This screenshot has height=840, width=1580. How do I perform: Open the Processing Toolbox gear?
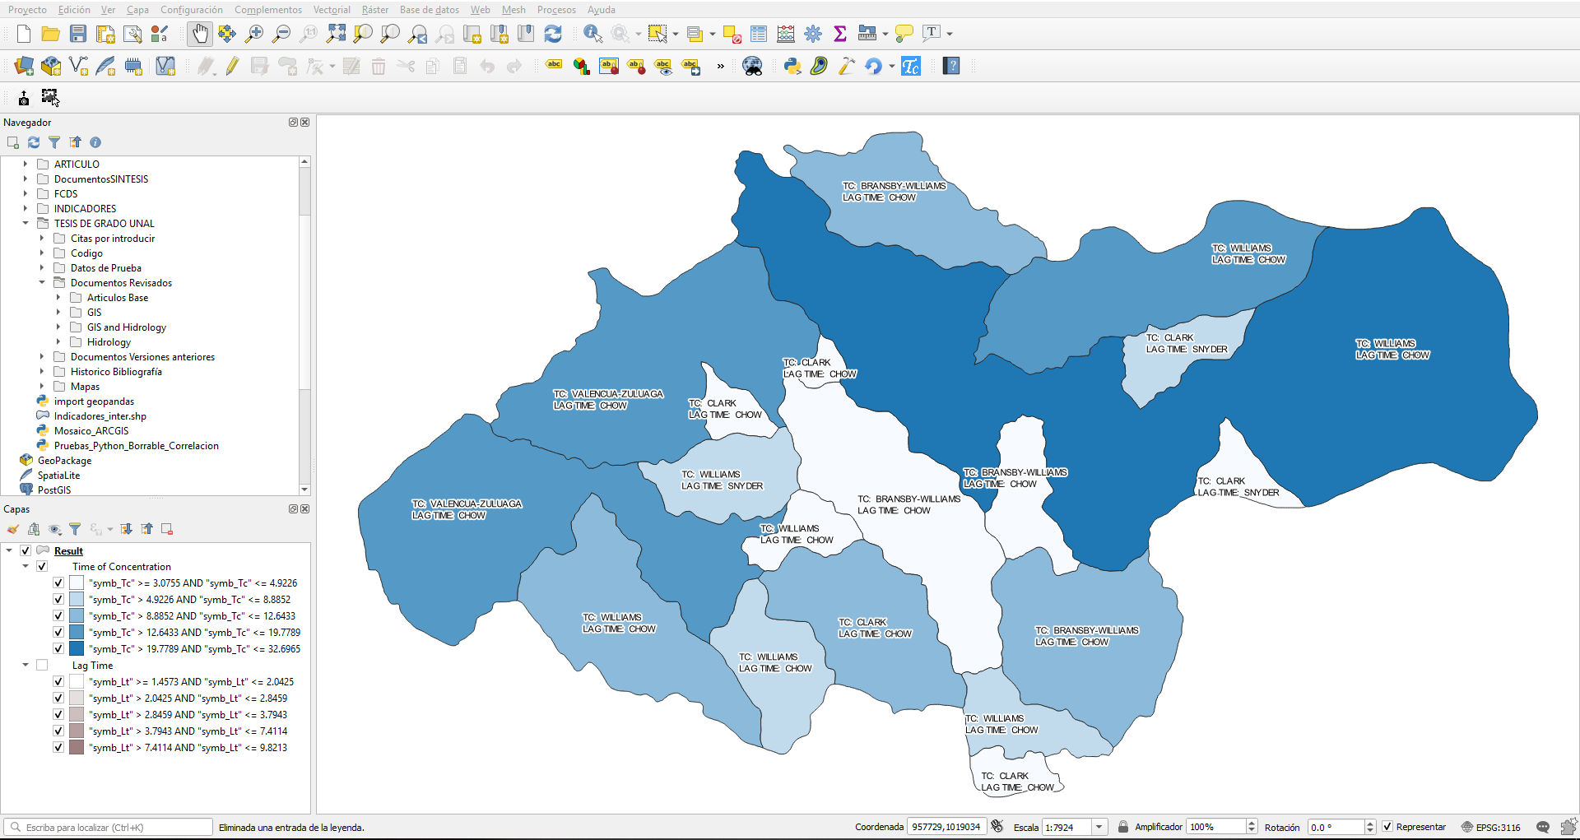pos(813,34)
